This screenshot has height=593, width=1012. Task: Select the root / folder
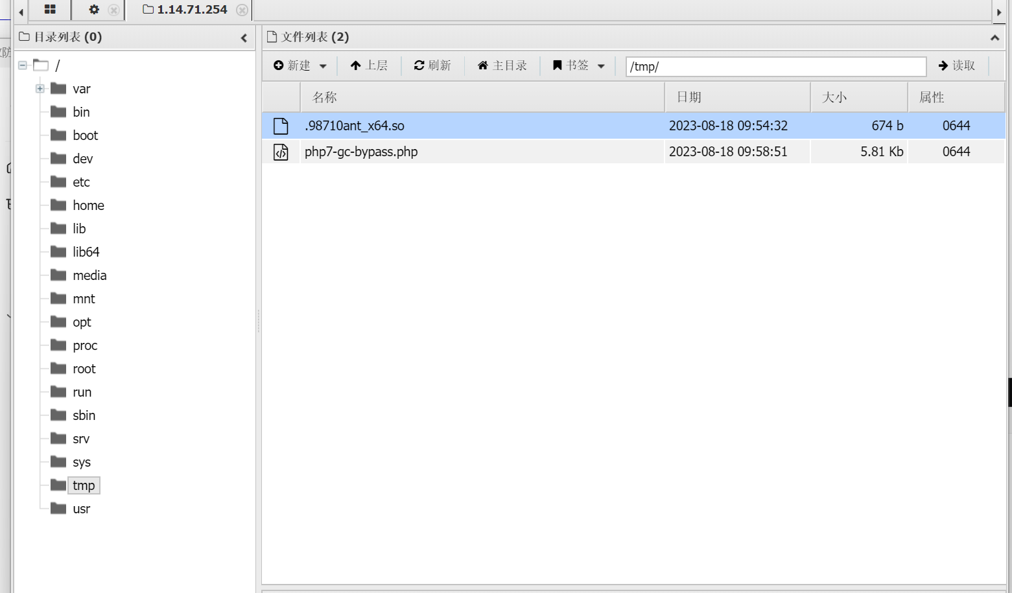point(58,65)
